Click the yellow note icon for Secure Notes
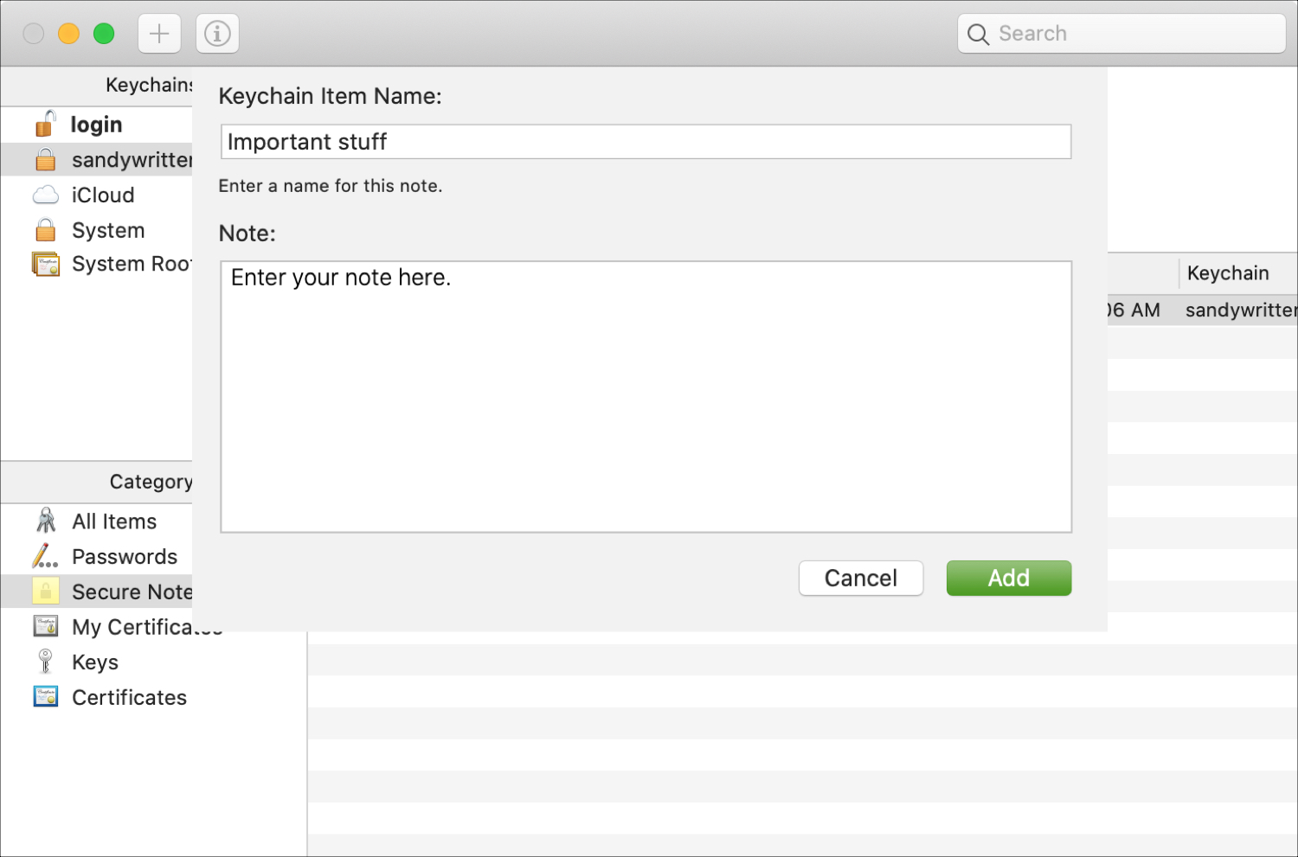The height and width of the screenshot is (857, 1298). 46,592
